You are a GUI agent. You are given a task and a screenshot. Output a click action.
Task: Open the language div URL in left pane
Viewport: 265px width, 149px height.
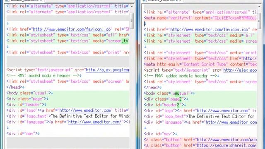[x=95, y=122]
